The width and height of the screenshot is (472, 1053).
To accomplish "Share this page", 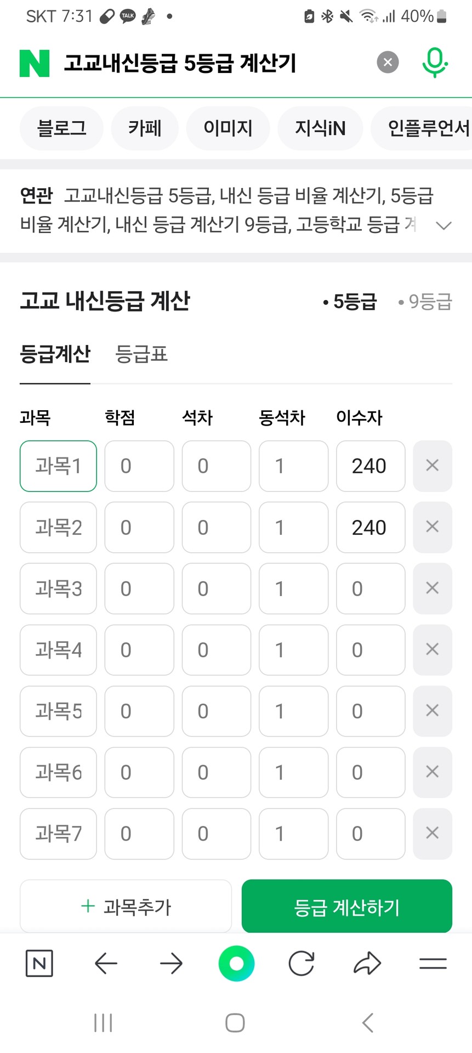I will coord(367,963).
